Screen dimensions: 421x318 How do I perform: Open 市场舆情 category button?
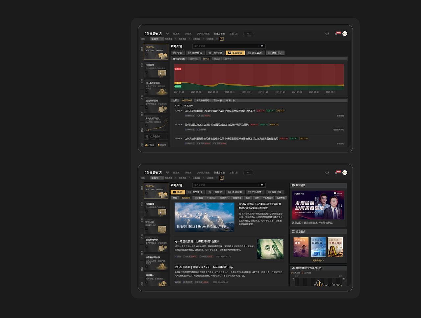point(255,192)
